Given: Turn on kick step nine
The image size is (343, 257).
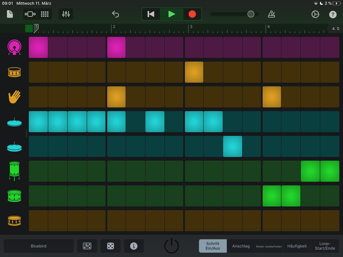Looking at the screenshot, I should tap(194, 47).
